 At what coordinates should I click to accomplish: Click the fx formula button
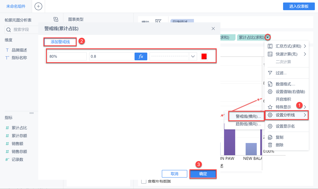(141, 56)
